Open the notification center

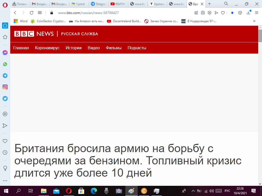(x=254, y=191)
